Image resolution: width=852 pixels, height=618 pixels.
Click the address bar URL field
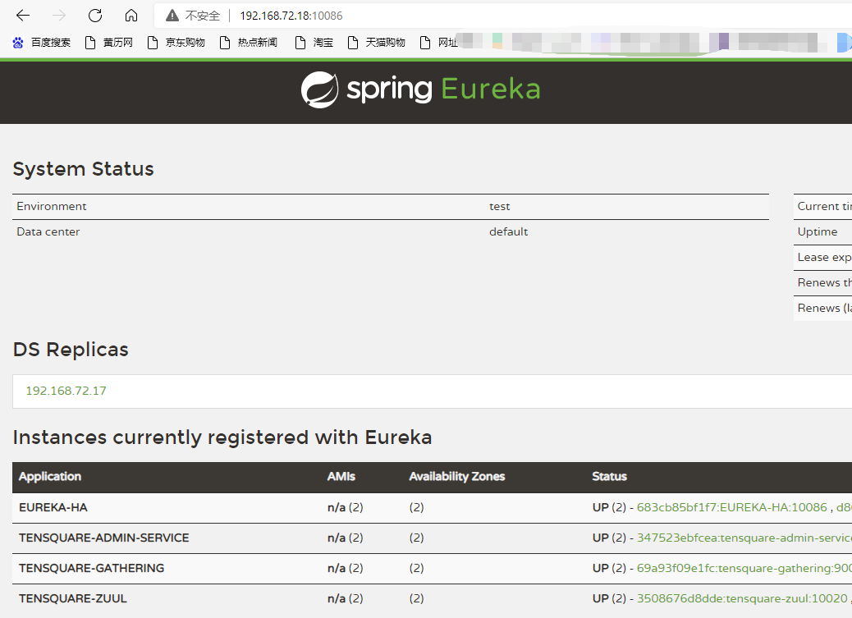[x=492, y=16]
